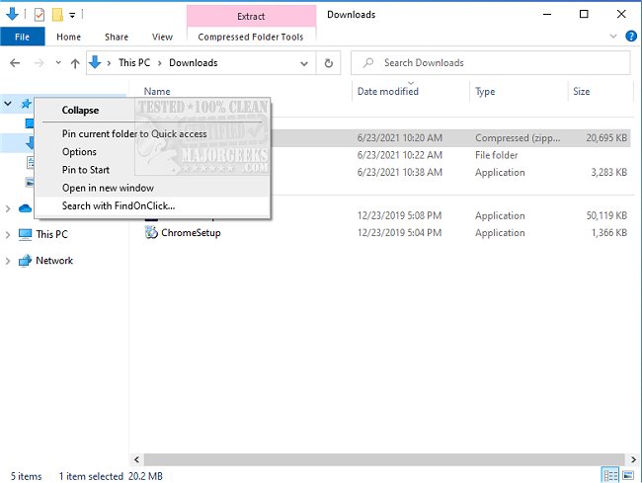
Task: Click the Search Downloads box
Action: coord(490,63)
